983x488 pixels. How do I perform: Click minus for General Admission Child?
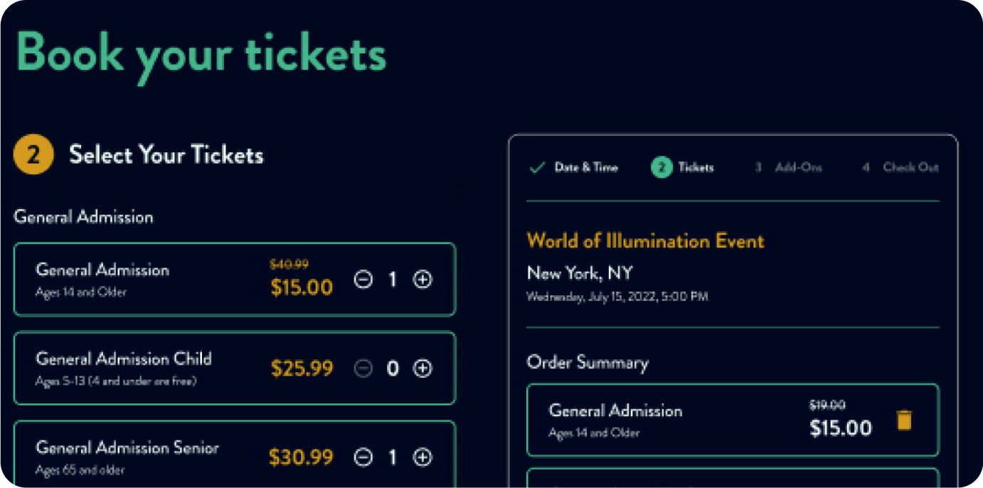[363, 368]
